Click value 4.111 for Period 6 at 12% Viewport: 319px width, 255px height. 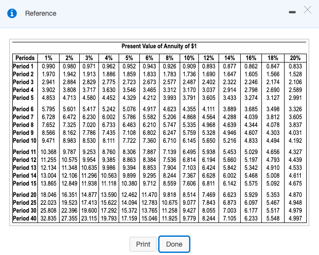point(209,109)
